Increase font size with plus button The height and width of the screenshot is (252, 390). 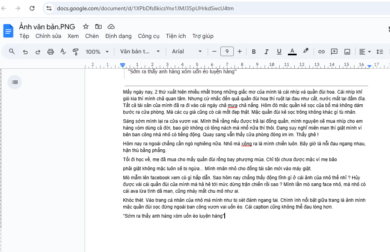[x=240, y=52]
